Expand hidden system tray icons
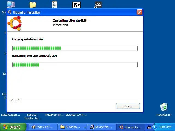The height and width of the screenshot is (131, 175). [154, 127]
